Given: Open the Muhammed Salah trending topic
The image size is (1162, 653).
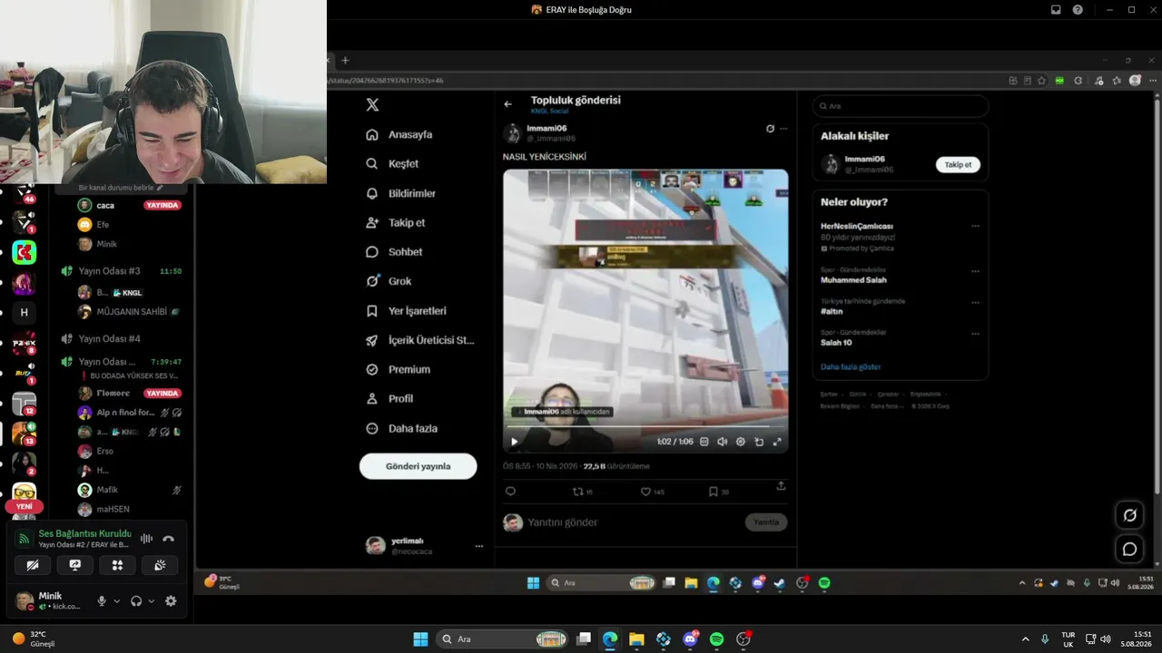Looking at the screenshot, I should pos(853,280).
